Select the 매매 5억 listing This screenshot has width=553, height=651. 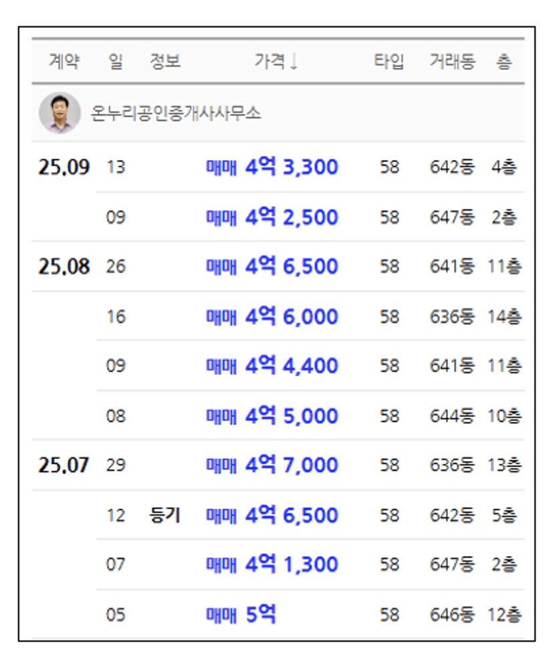[241, 614]
